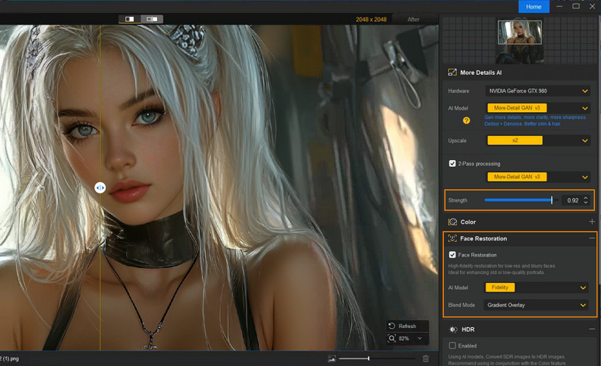Click the HDR section title

point(467,329)
